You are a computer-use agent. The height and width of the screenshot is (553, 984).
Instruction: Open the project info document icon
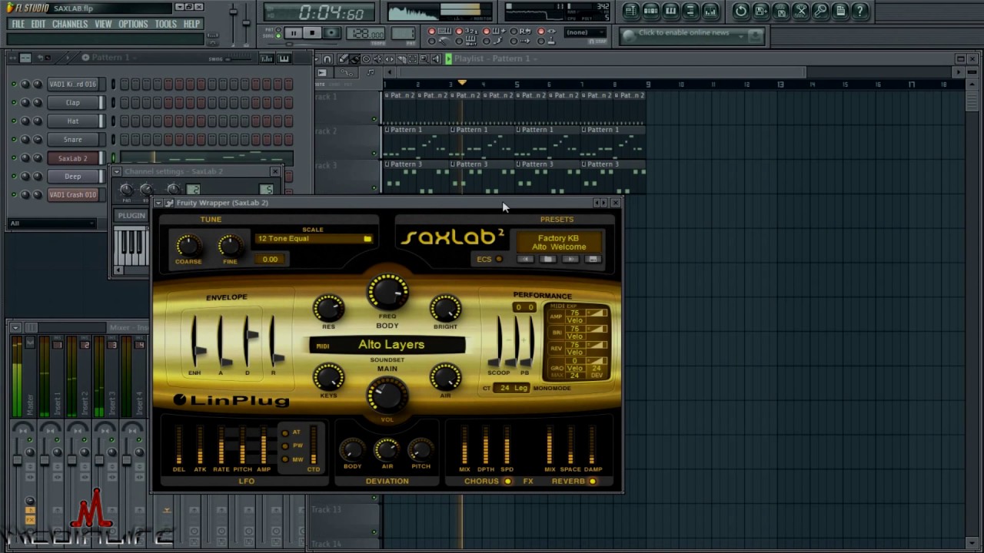tap(840, 11)
